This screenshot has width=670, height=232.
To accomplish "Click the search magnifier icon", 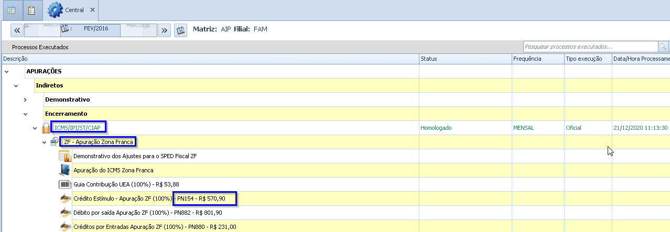I will [x=664, y=47].
